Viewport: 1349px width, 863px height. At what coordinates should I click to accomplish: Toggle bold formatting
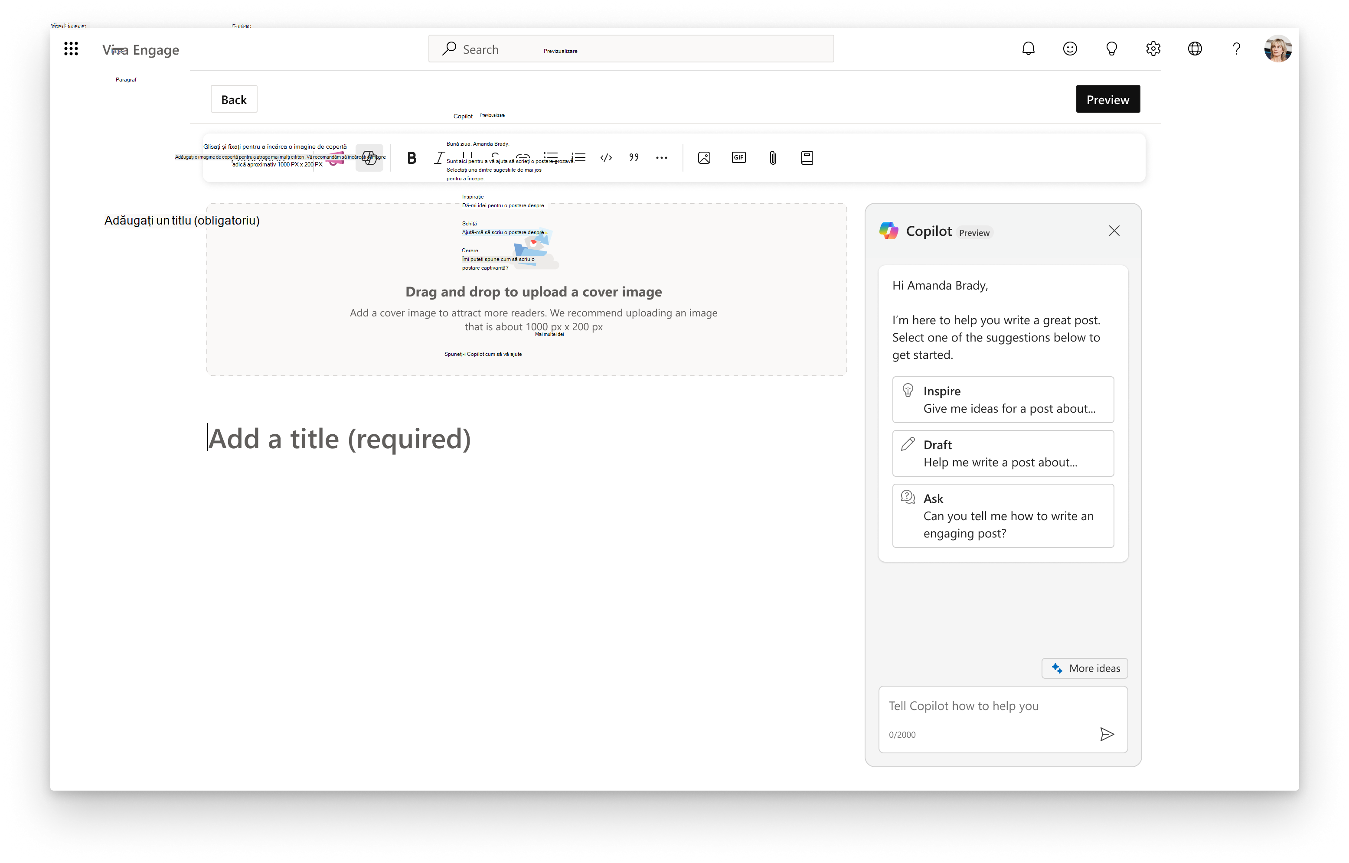pyautogui.click(x=412, y=158)
